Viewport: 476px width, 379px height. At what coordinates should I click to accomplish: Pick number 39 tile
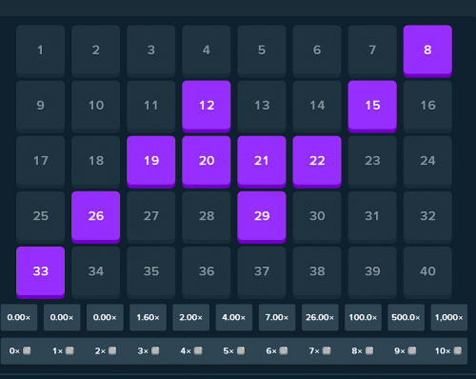coord(372,272)
